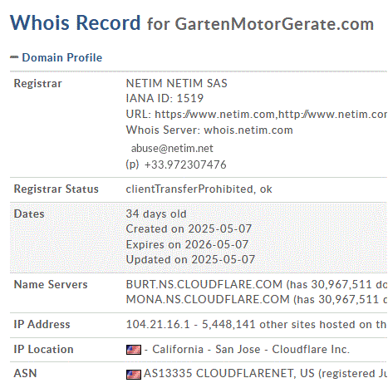The height and width of the screenshot is (383, 388).
Task: Click 'Whois Server: whois.netim.com' text
Action: 209,130
